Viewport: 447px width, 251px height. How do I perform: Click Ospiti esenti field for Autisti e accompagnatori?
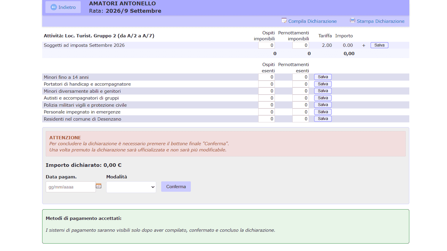[x=267, y=98]
